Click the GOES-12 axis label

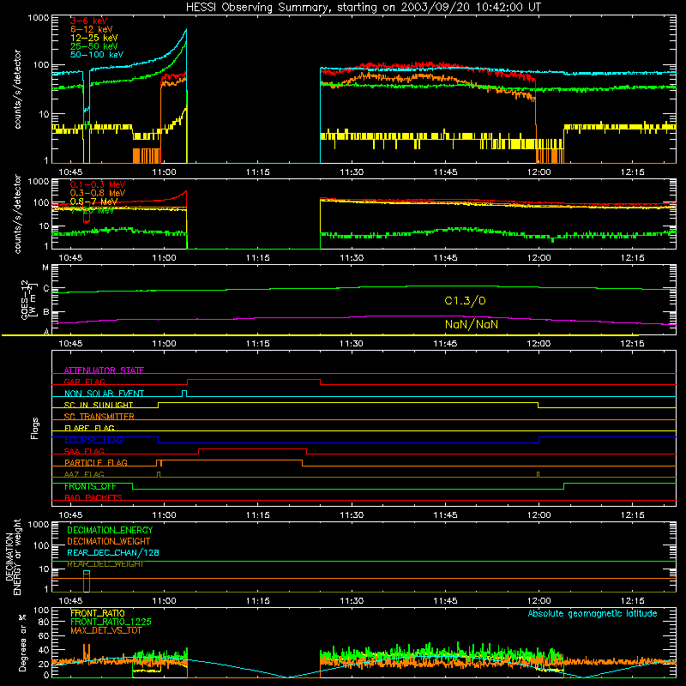pyautogui.click(x=28, y=300)
